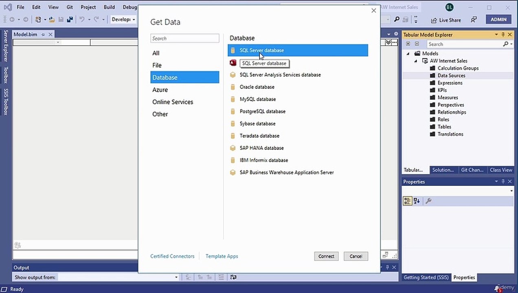
Task: Click the Save All toolbar icon
Action: (70, 20)
